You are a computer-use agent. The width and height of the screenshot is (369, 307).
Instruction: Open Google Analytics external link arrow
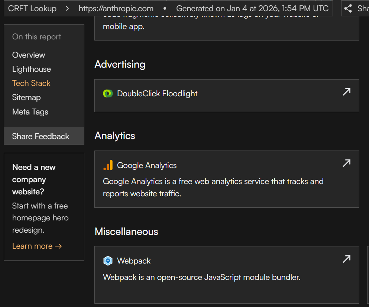point(346,163)
